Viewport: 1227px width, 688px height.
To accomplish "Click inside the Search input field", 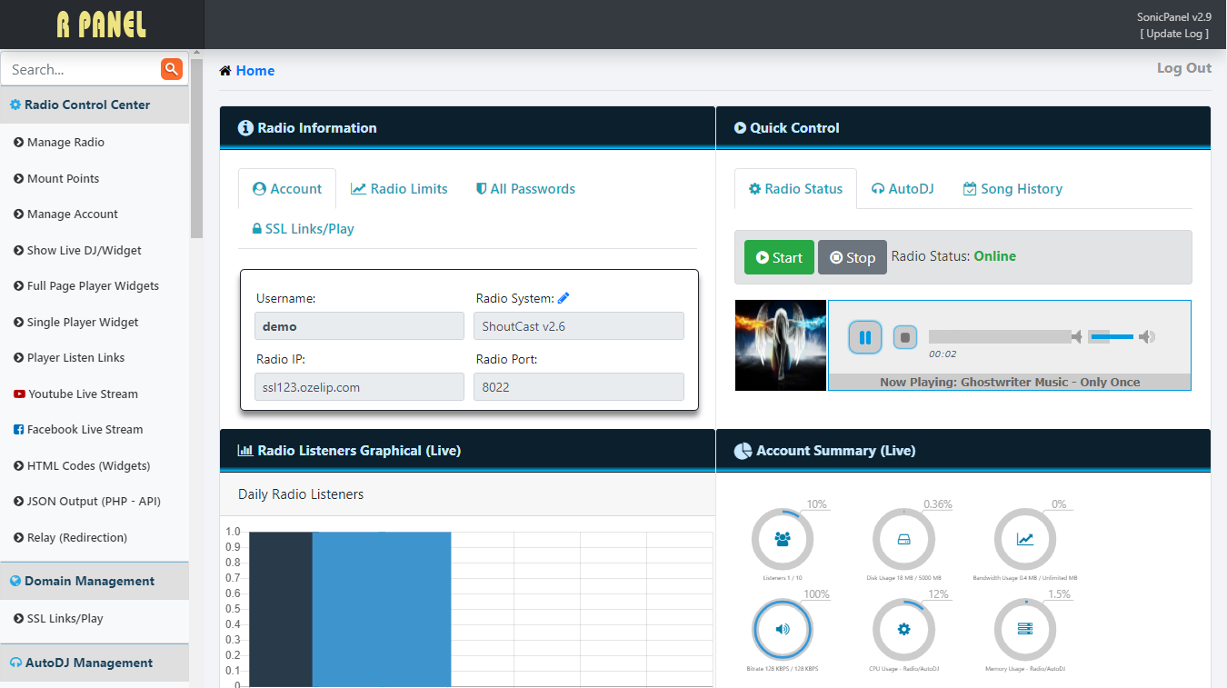I will tap(80, 69).
